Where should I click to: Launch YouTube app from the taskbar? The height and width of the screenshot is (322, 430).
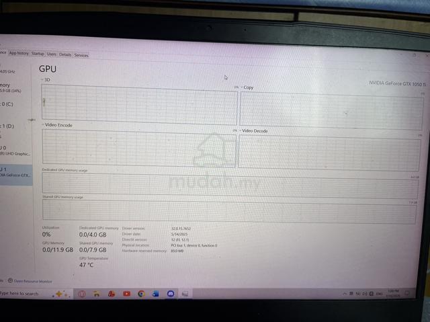coord(127,294)
